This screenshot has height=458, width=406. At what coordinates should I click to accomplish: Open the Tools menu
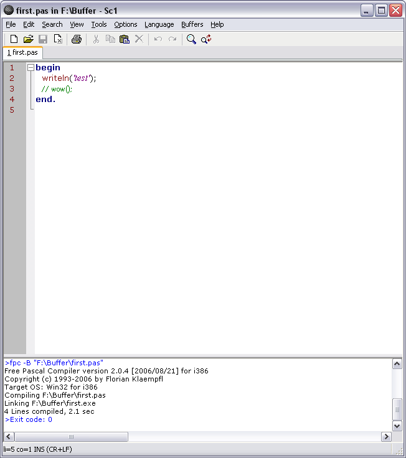click(98, 24)
